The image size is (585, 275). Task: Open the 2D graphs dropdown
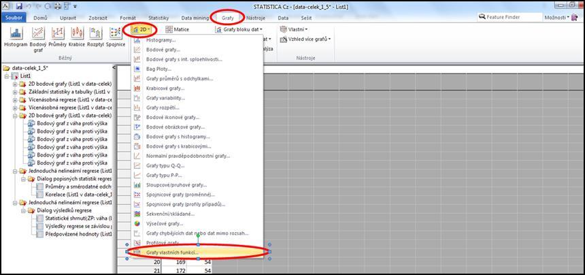click(x=141, y=29)
